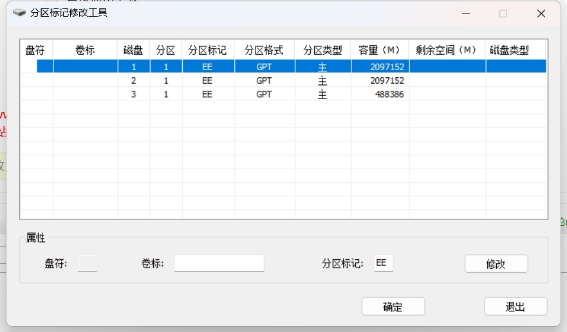
Task: Click the 磁盘类型 column header
Action: click(x=509, y=50)
